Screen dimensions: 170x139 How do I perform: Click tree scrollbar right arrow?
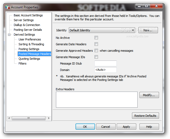click(x=49, y=118)
